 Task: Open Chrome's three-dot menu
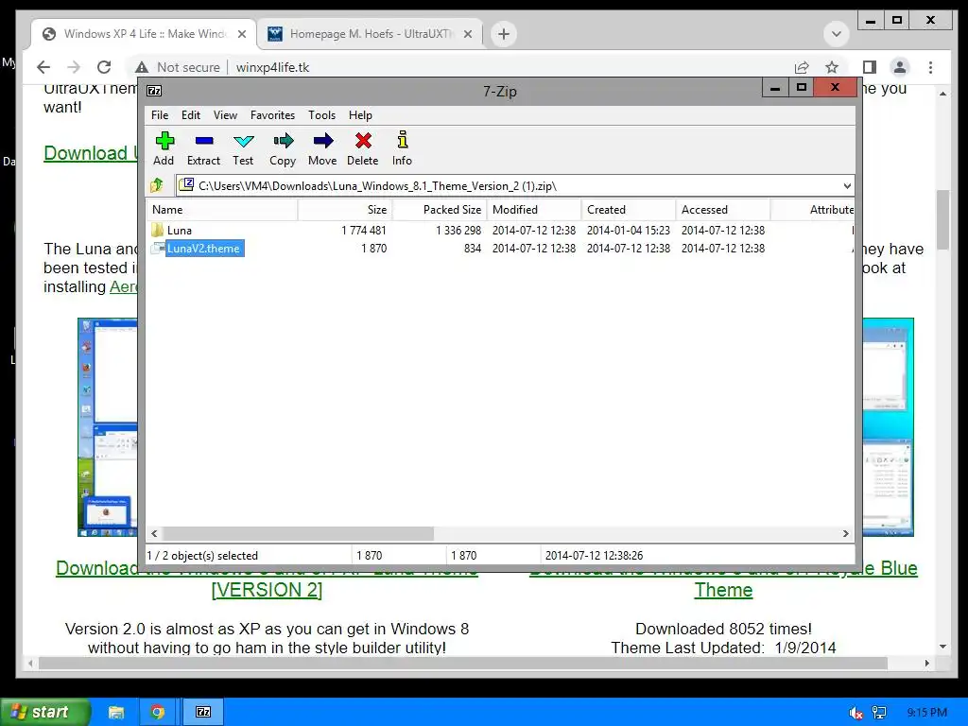[x=930, y=67]
